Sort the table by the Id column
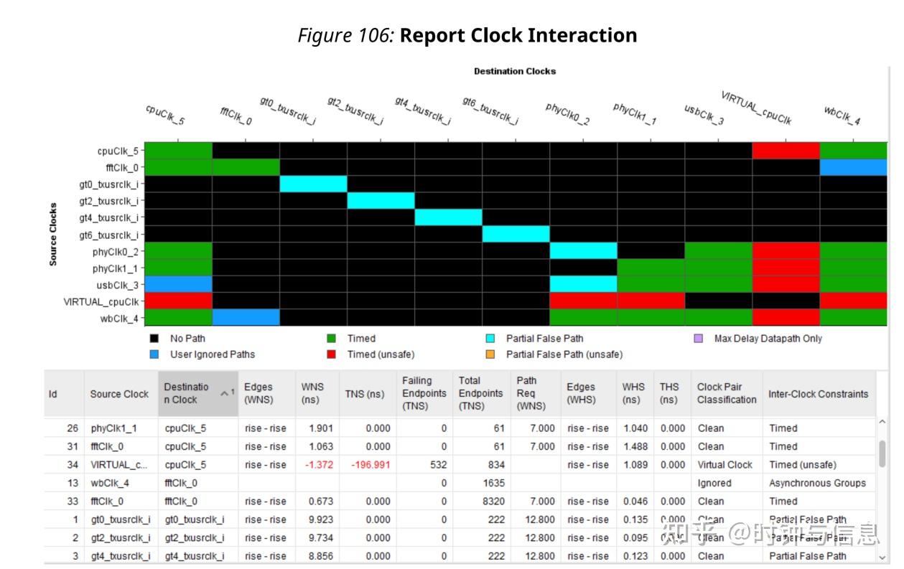The image size is (904, 569). pyautogui.click(x=63, y=394)
